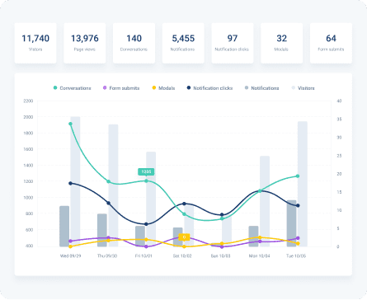Toggle Form submits series in legend

point(121,88)
